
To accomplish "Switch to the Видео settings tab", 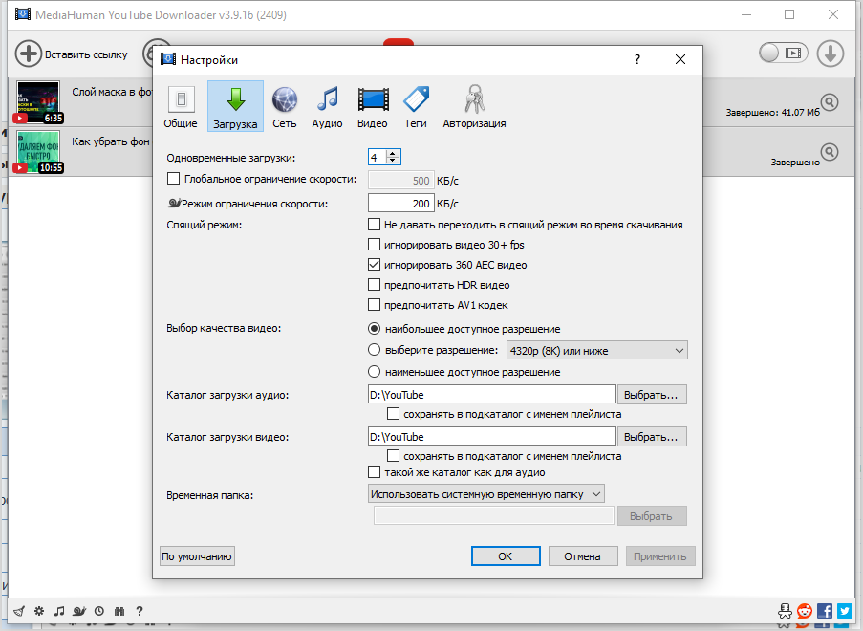I will pos(373,106).
